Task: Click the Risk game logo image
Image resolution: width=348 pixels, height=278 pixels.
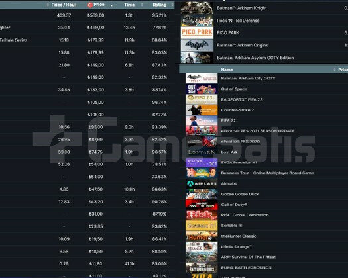Action: (202, 215)
